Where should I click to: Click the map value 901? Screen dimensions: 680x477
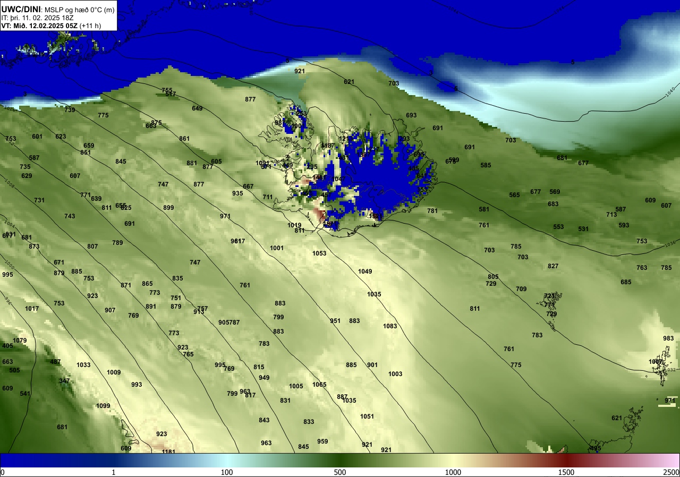pos(372,365)
